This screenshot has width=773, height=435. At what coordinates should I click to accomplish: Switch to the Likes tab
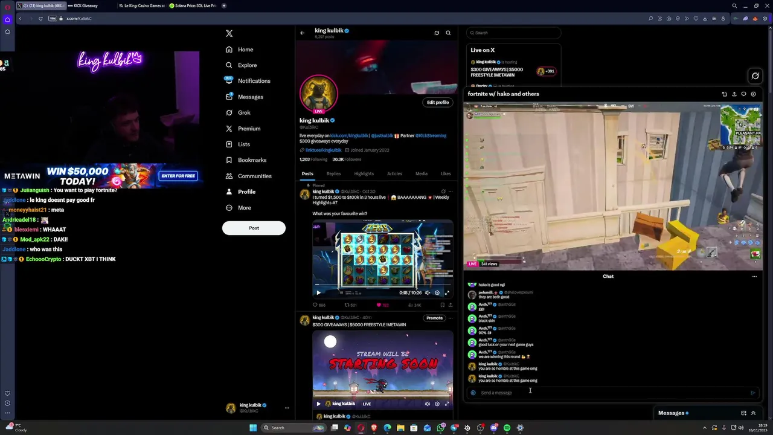[446, 174]
